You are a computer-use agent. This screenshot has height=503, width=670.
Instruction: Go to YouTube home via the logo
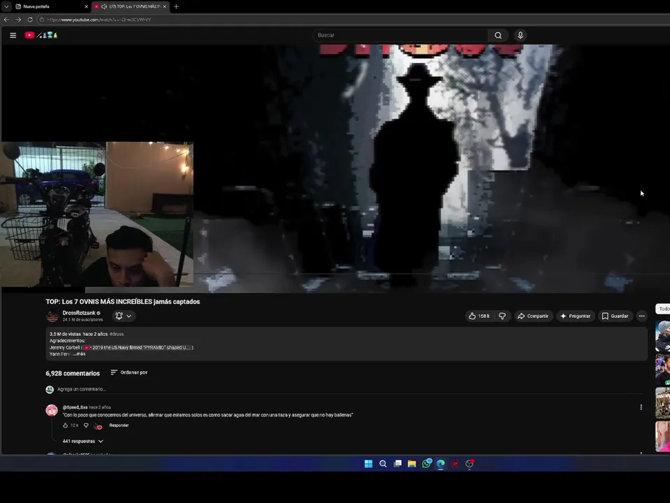point(41,36)
